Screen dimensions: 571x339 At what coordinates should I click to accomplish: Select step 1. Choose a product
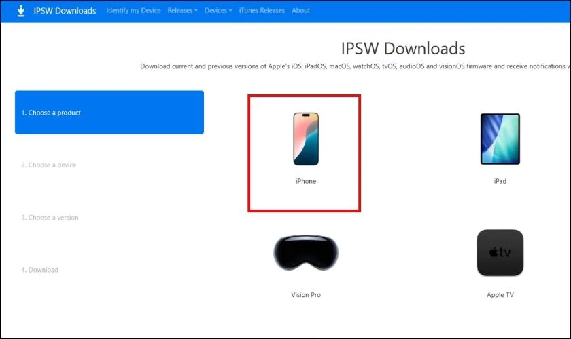[109, 113]
